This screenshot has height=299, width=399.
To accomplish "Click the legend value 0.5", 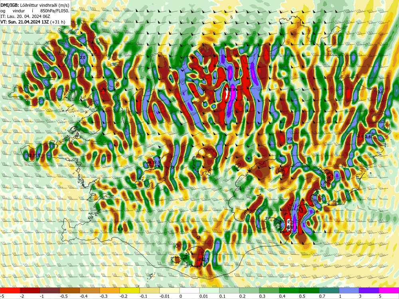I will [302, 296].
